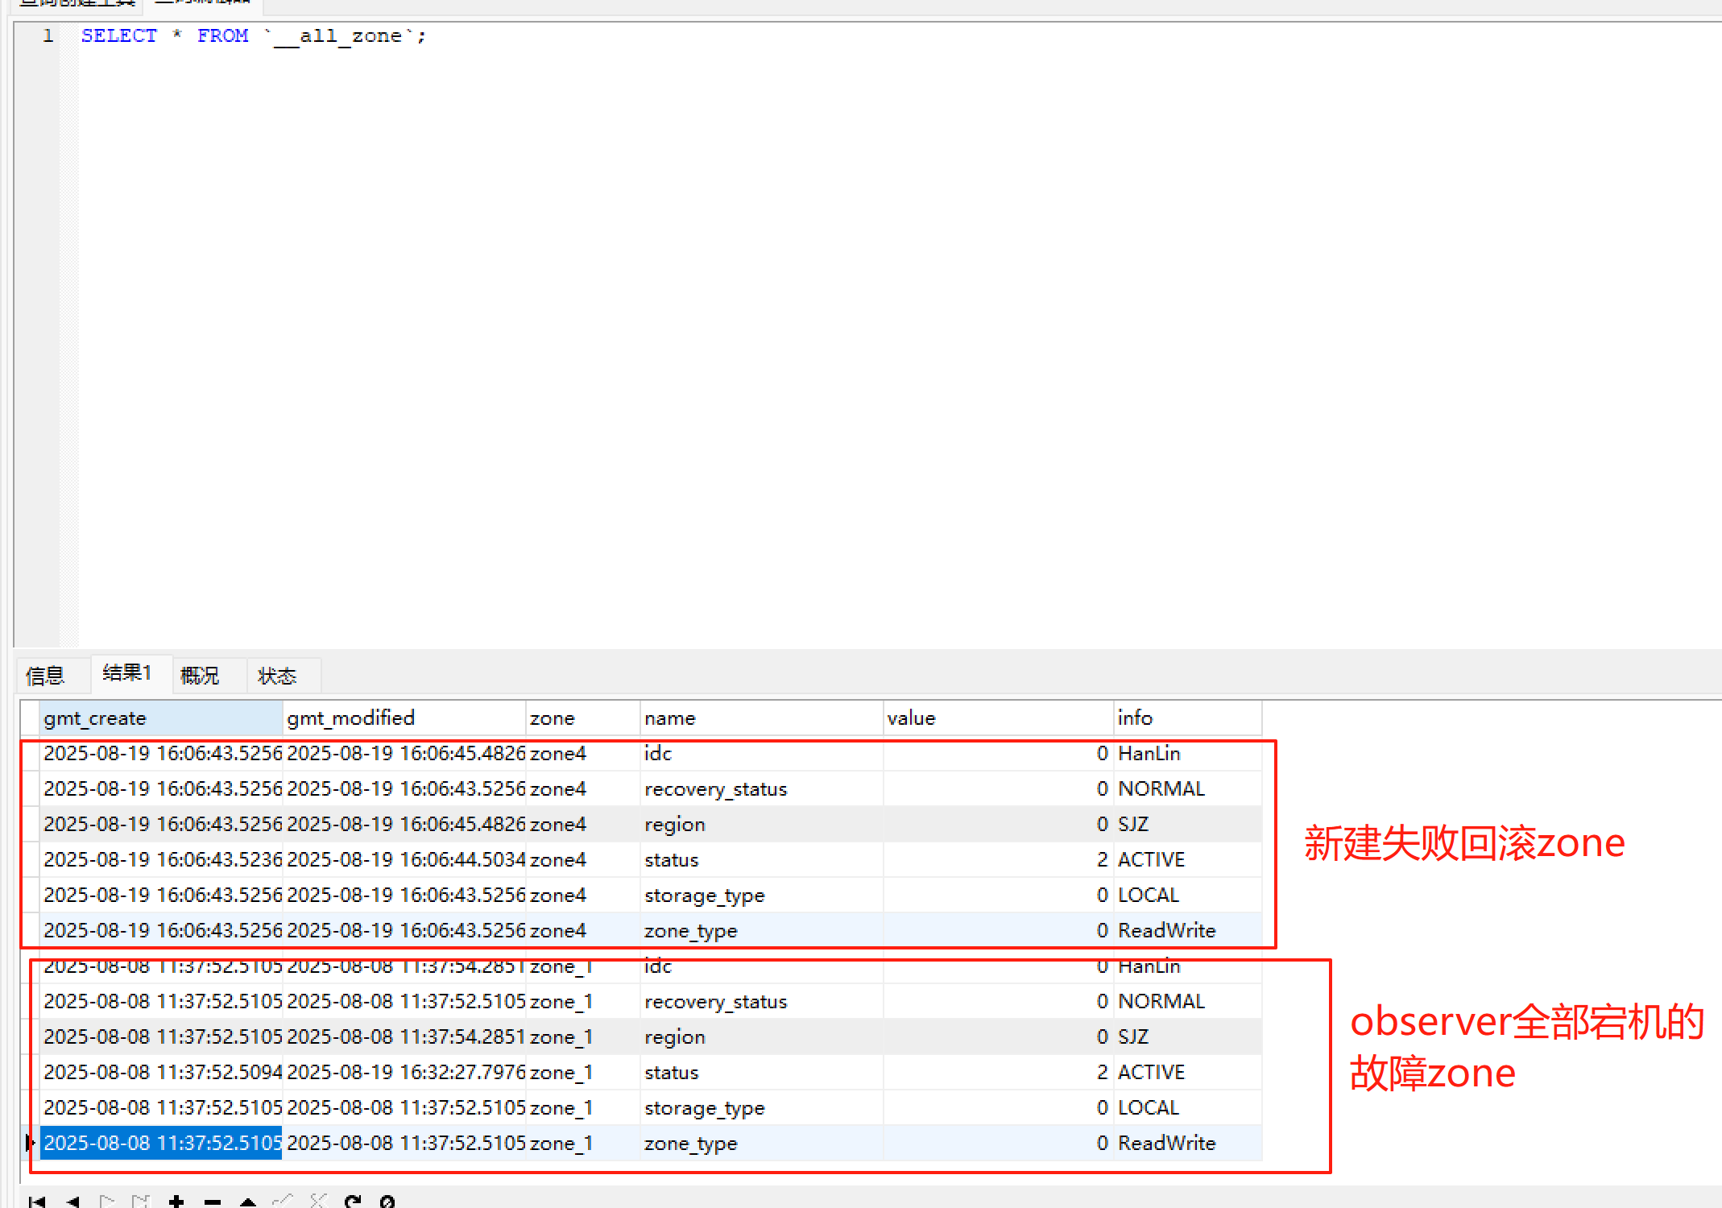Viewport: 1722px width, 1208px height.
Task: Click the name column header
Action: click(762, 718)
